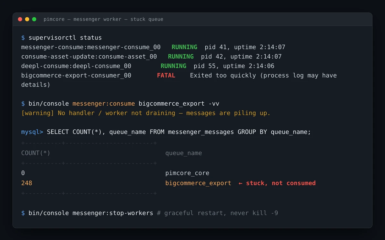
Task: Click count value '0'
Action: point(23,173)
